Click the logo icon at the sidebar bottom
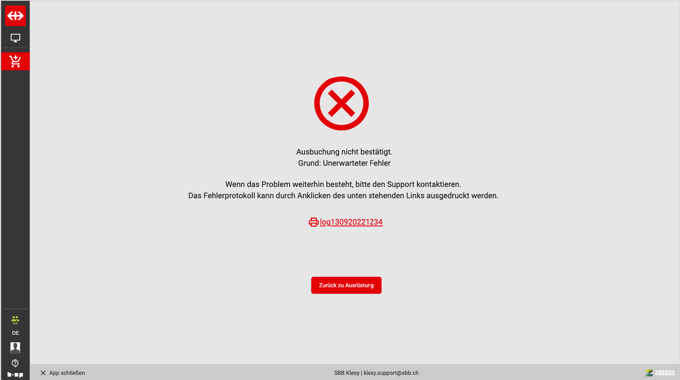The image size is (680, 380). point(15,375)
